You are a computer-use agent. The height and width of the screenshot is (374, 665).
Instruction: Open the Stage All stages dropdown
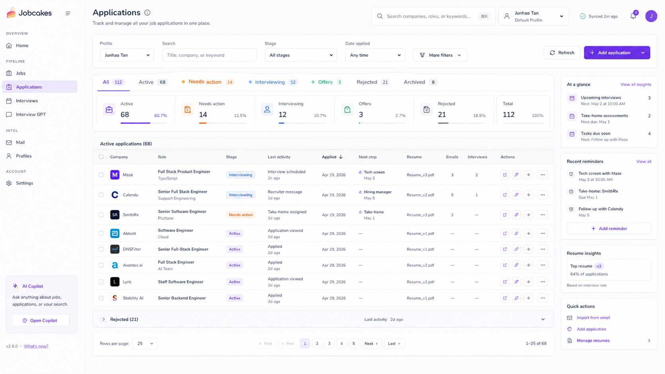301,55
